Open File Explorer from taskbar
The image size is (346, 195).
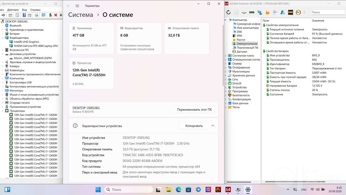point(169,189)
